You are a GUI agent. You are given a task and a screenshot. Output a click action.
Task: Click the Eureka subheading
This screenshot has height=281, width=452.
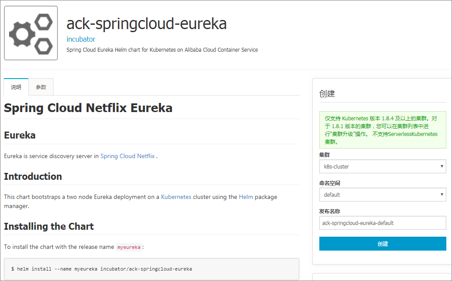click(x=20, y=136)
